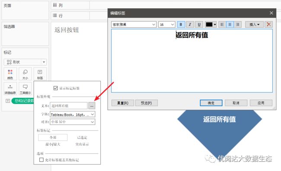Click the 返回按钮 sheet title
Viewport: 281px width, 171px height.
point(67,30)
